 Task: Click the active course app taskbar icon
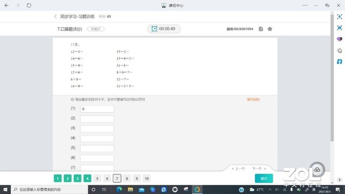[x=197, y=189]
